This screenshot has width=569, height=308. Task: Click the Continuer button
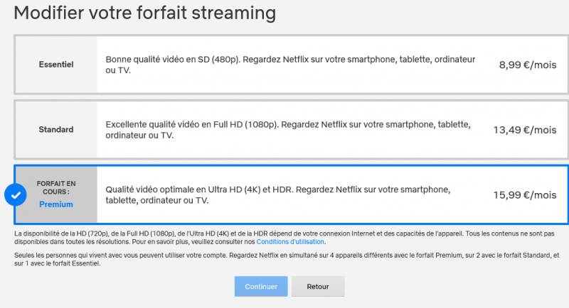pos(261,287)
